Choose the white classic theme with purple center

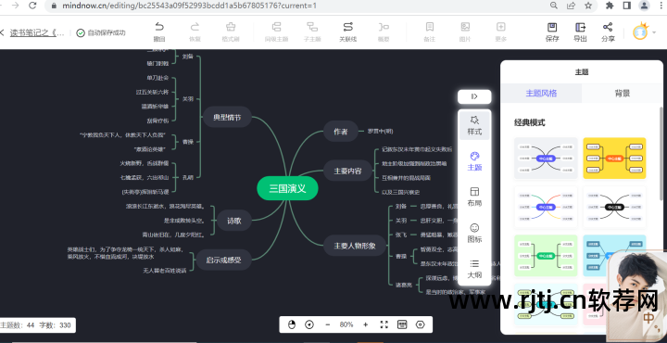pyautogui.click(x=546, y=159)
